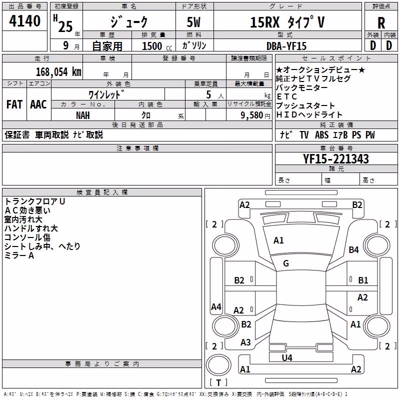
Task: Click the 検査員記入欄 section header
Action: pos(102,192)
